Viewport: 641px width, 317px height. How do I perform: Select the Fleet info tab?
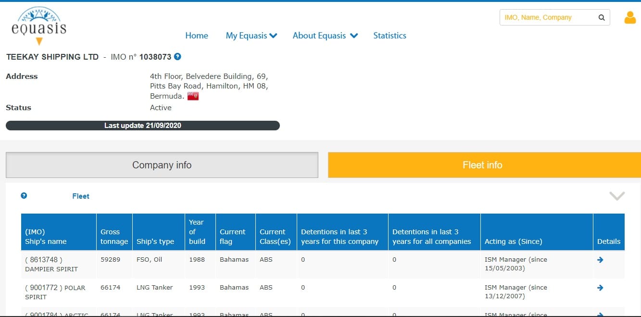[x=484, y=165]
